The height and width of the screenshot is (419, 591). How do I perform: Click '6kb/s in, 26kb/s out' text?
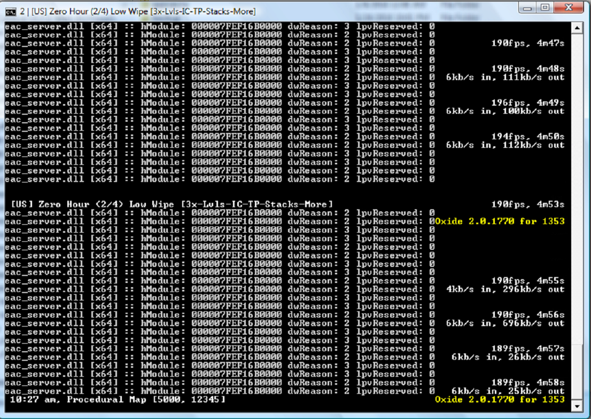coord(508,357)
